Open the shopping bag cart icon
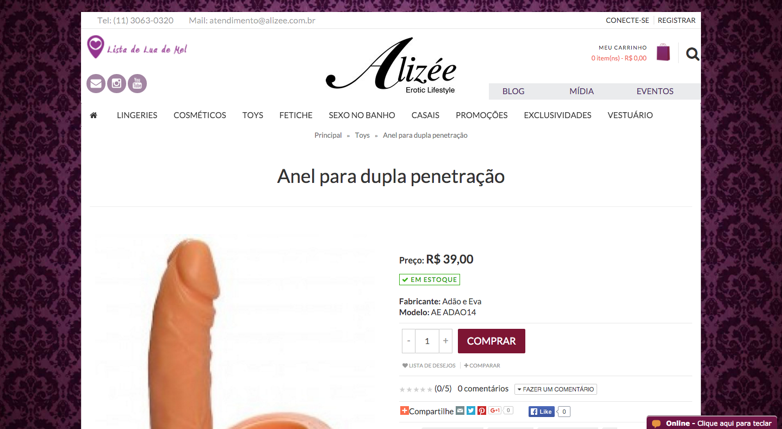782x429 pixels. [x=663, y=52]
